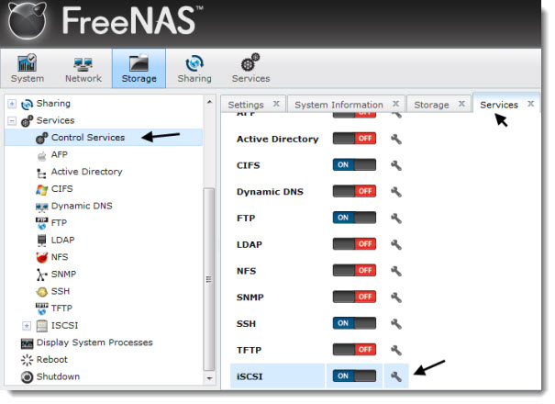
Task: Switch to the System Information tab
Action: tap(339, 105)
